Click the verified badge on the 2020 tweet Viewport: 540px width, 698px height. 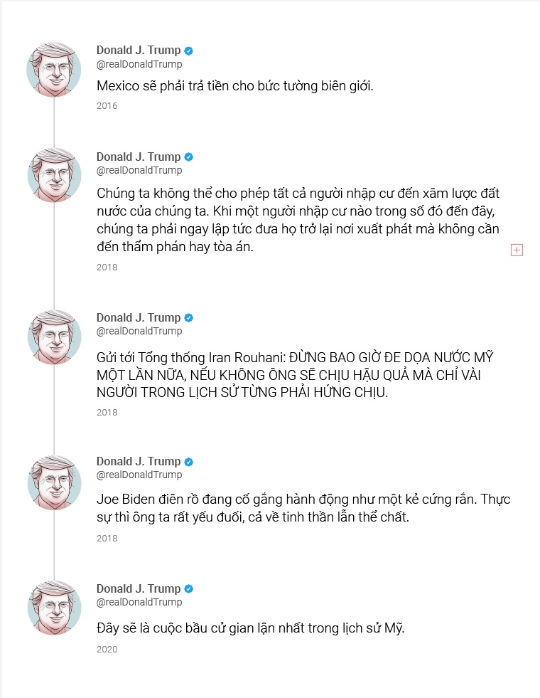pos(188,589)
